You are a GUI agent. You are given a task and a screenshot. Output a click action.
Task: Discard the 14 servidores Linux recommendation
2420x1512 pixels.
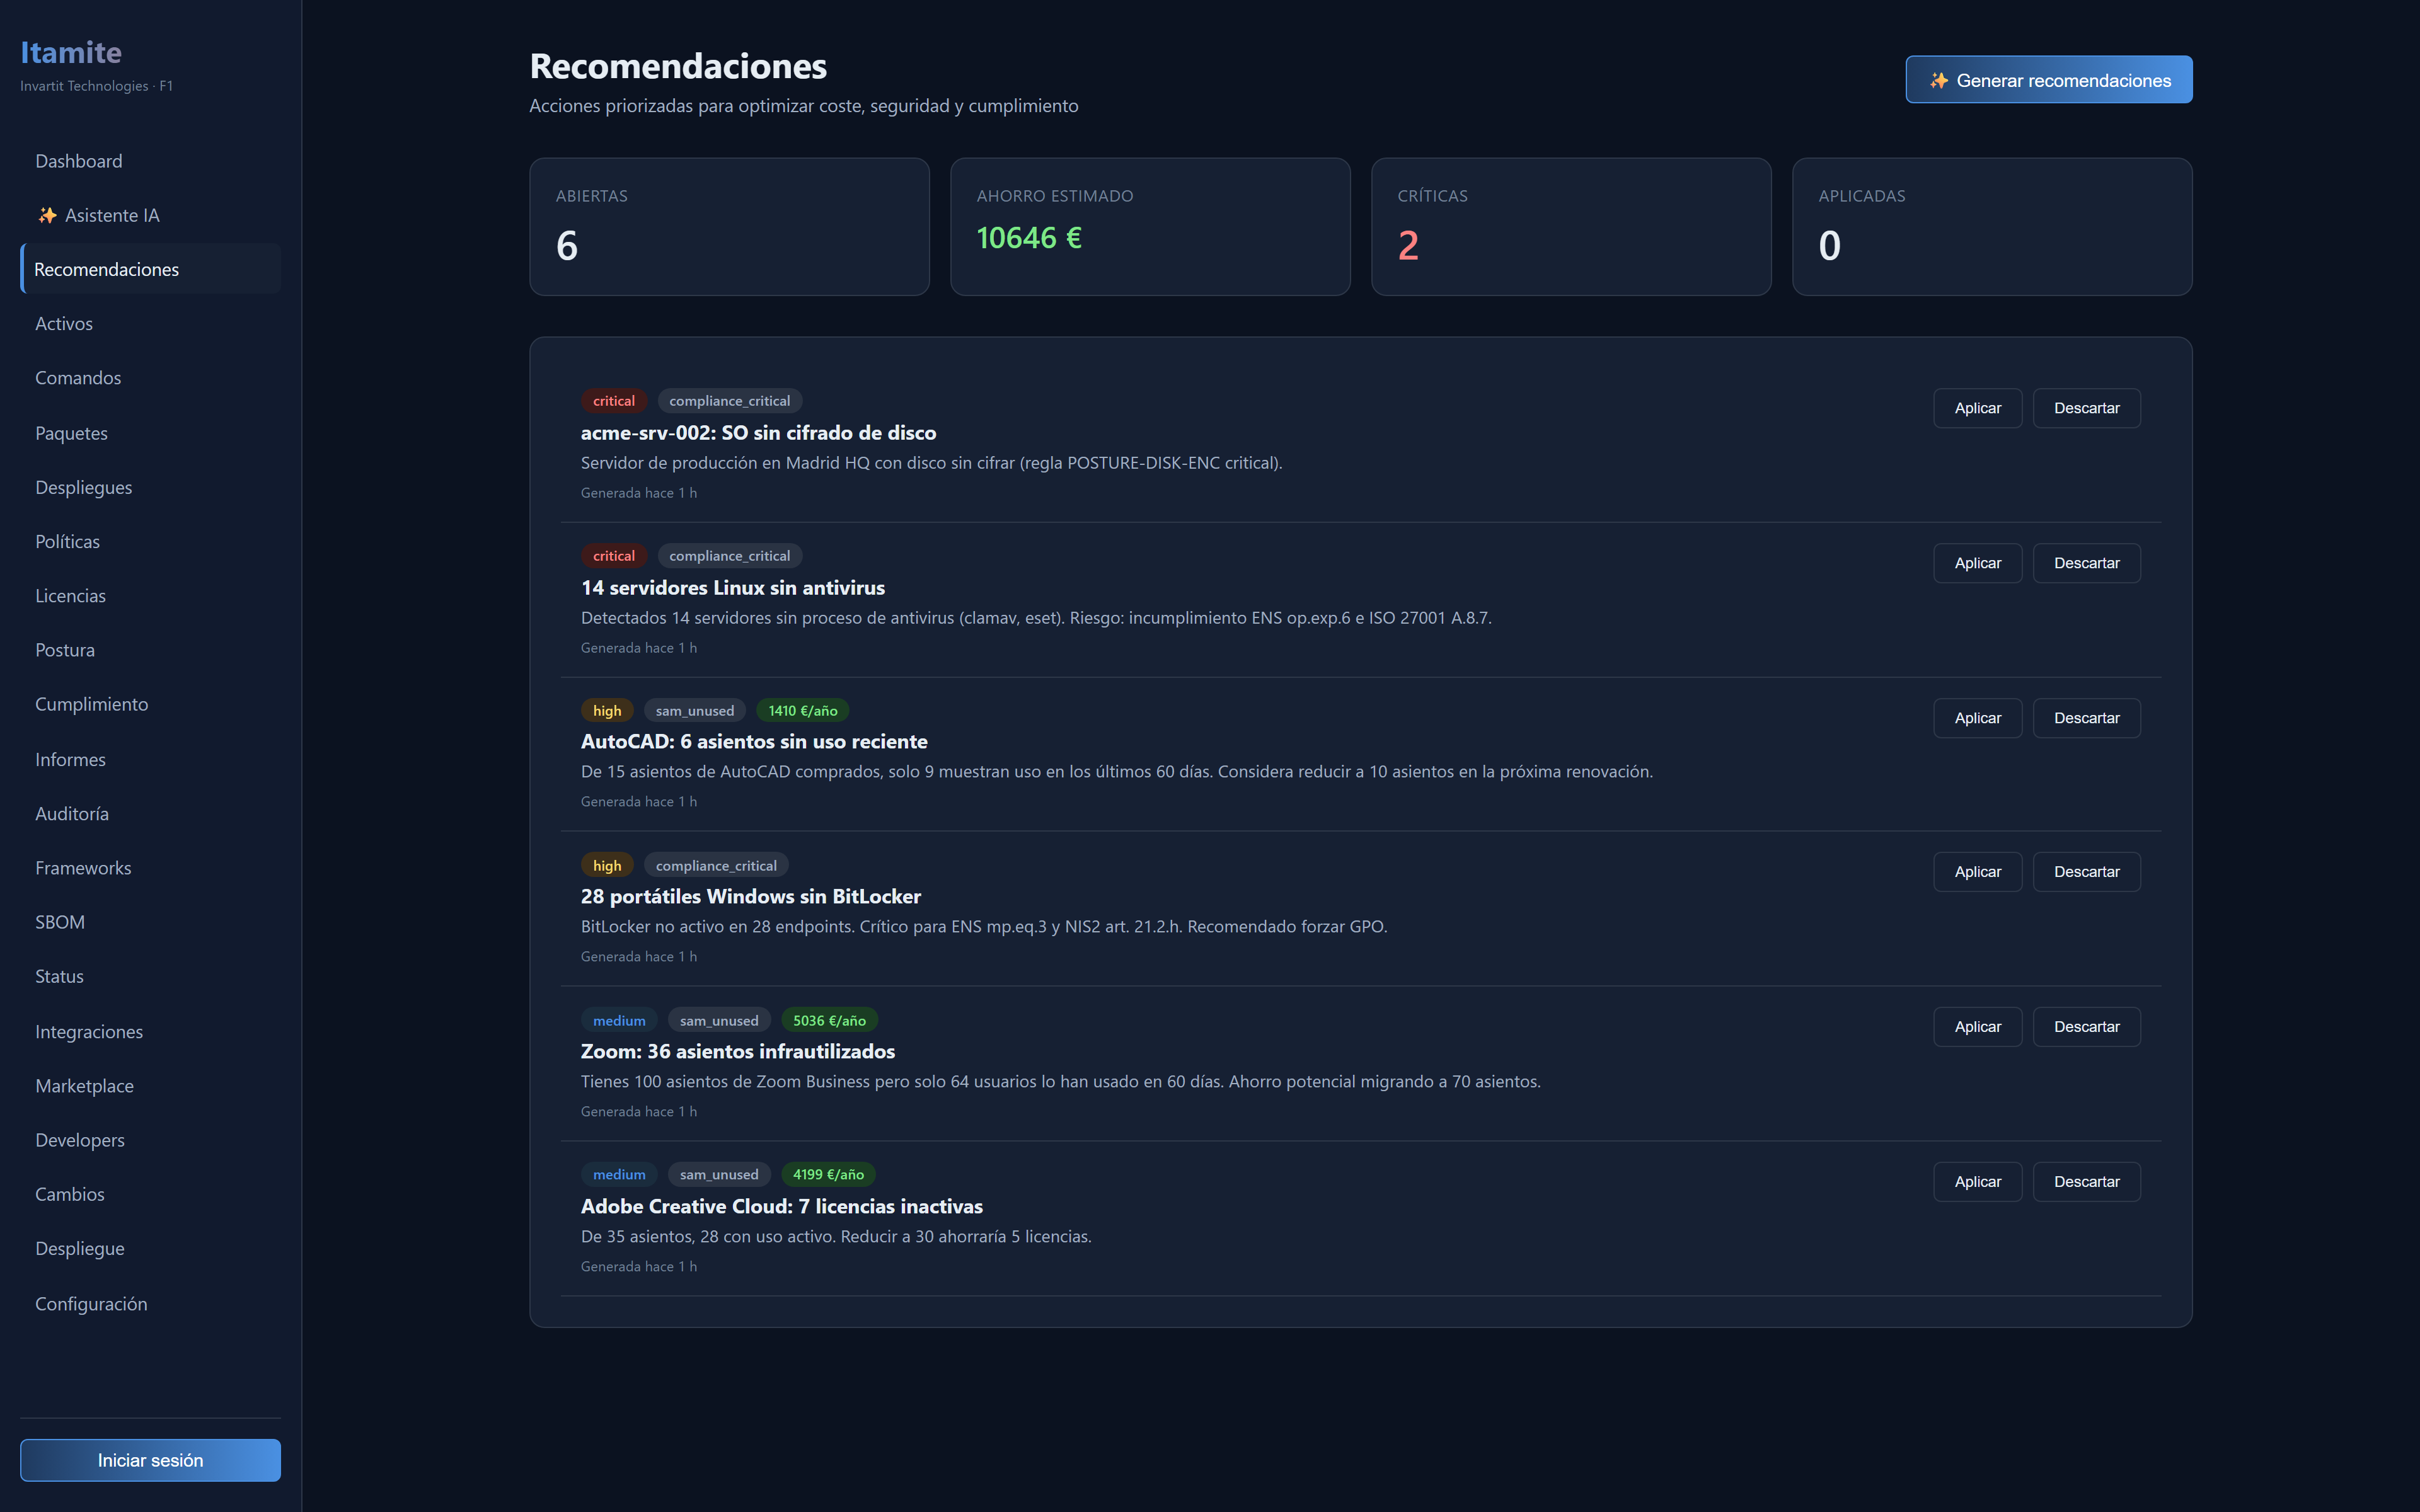2086,563
